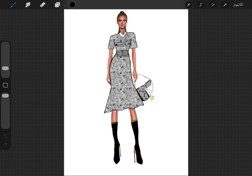Click the Redo arrow in sidebar
Screen dimensions: 252x176
6,145
